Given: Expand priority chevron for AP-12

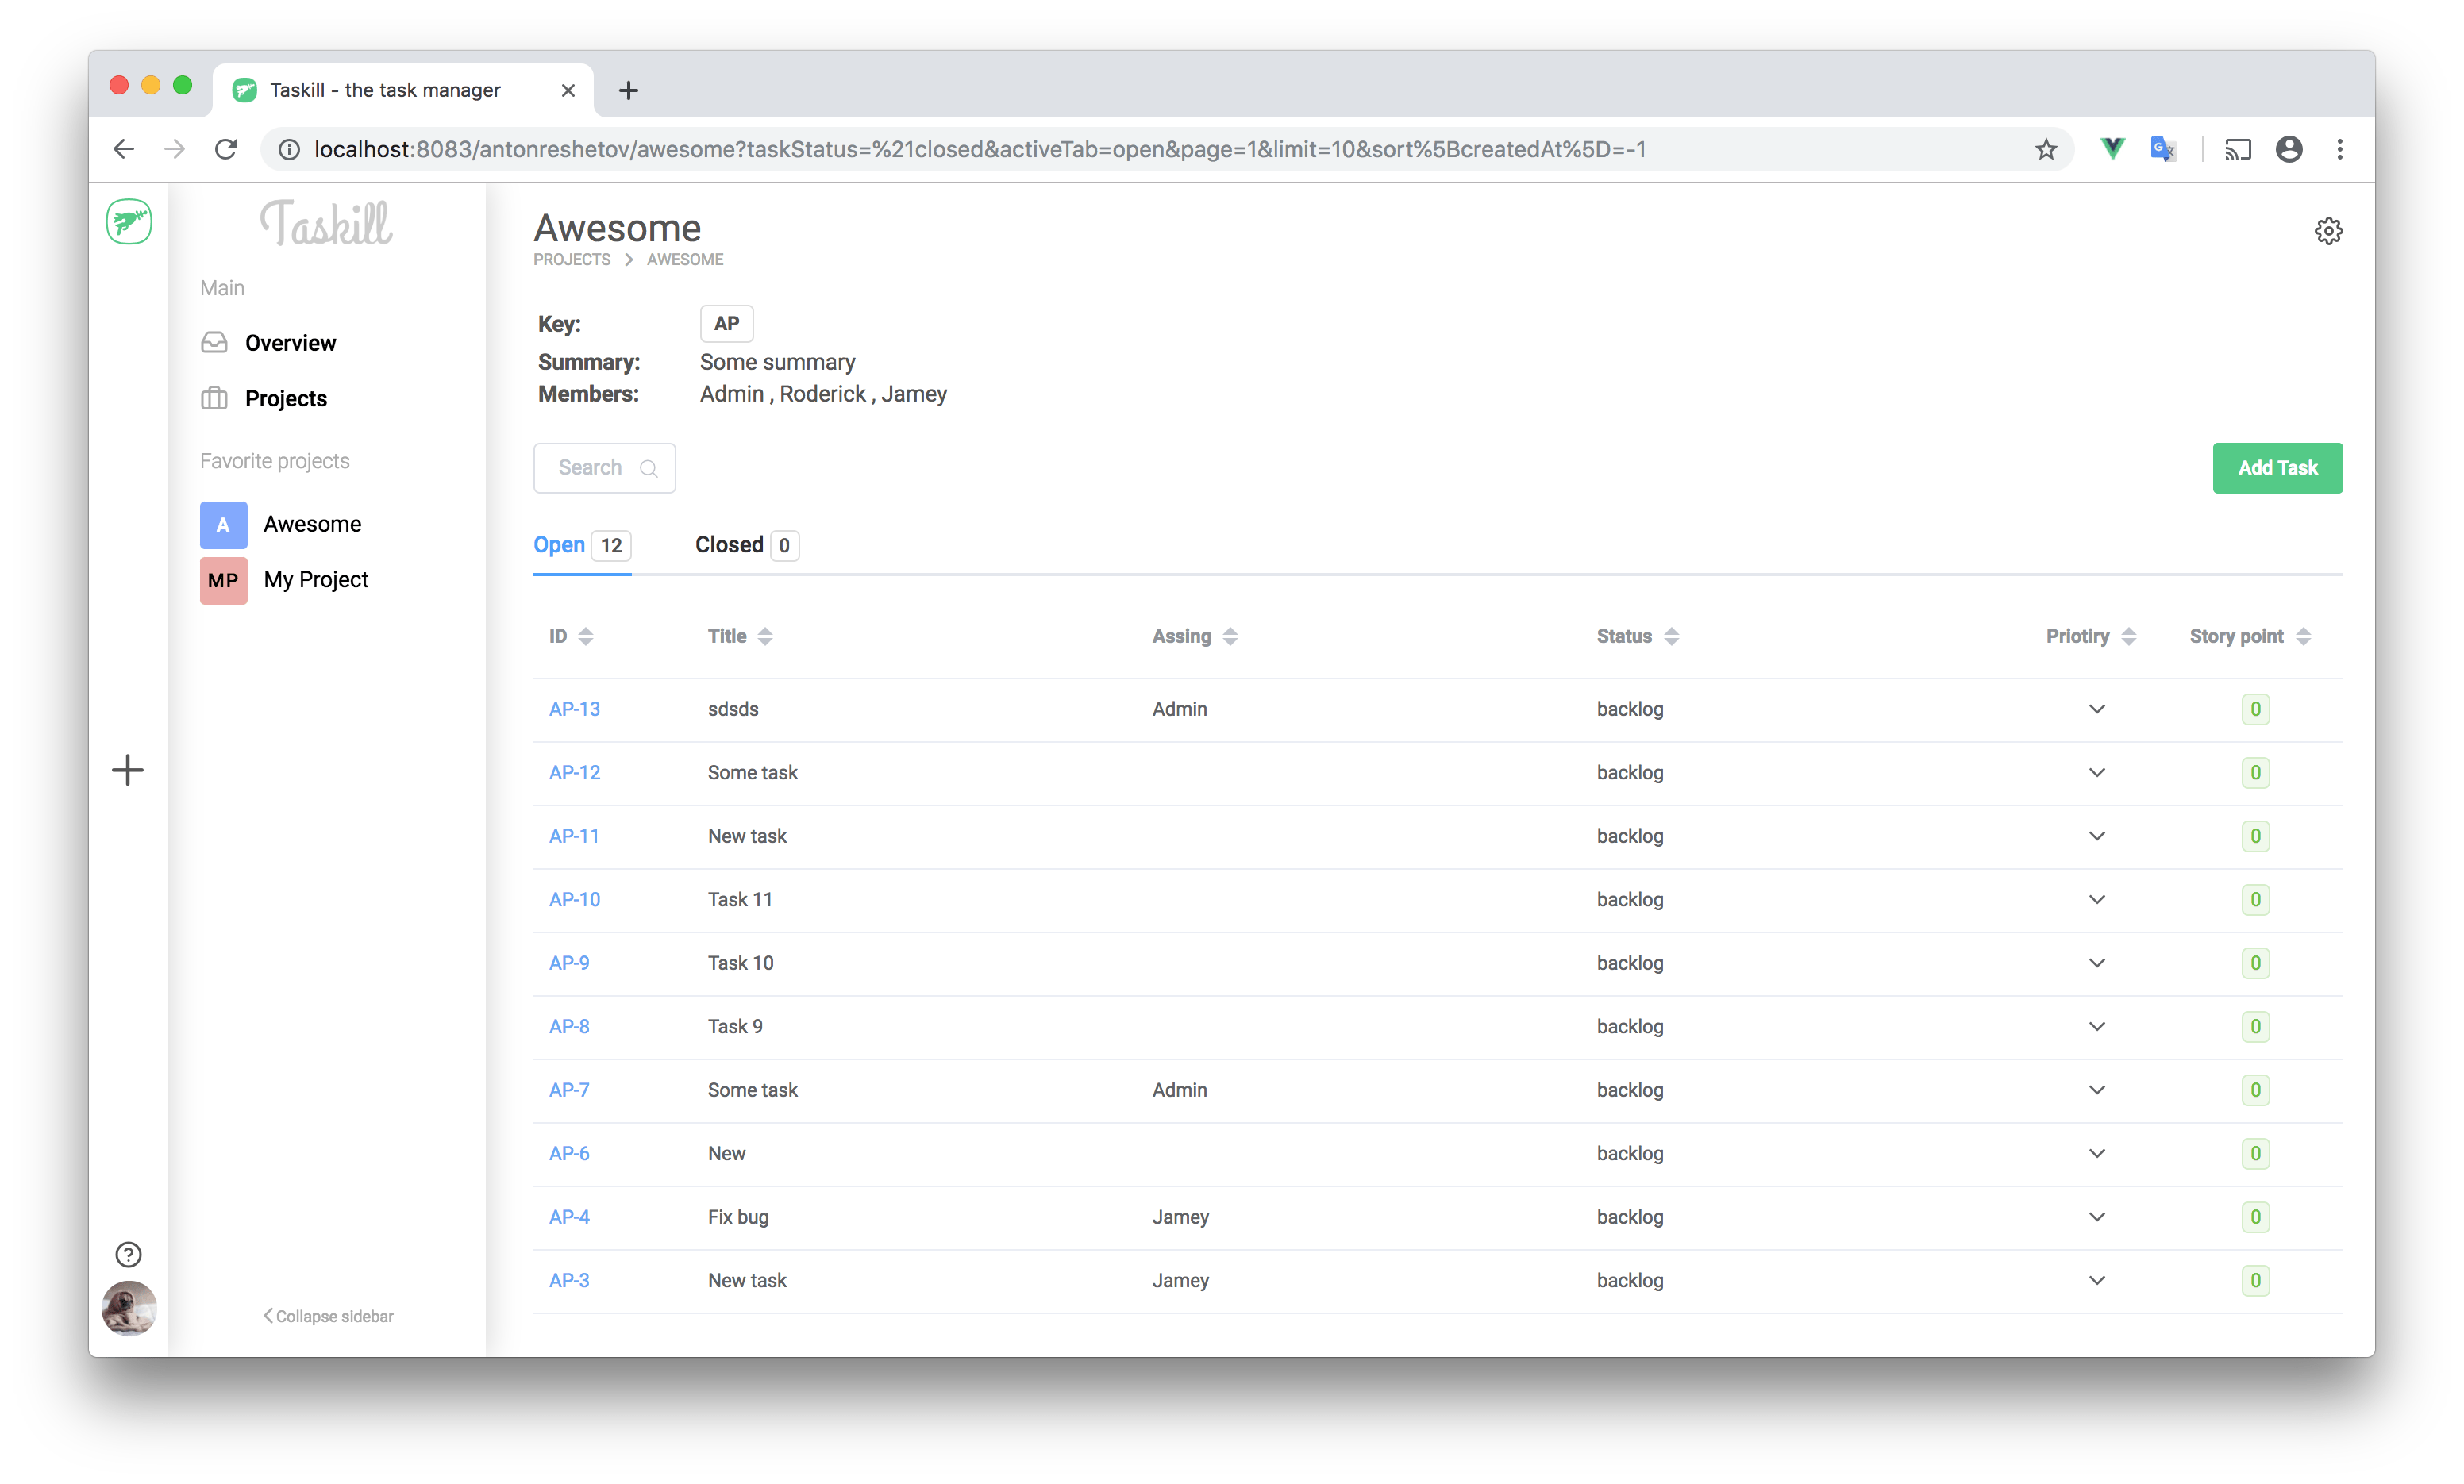Looking at the screenshot, I should click(x=2097, y=772).
